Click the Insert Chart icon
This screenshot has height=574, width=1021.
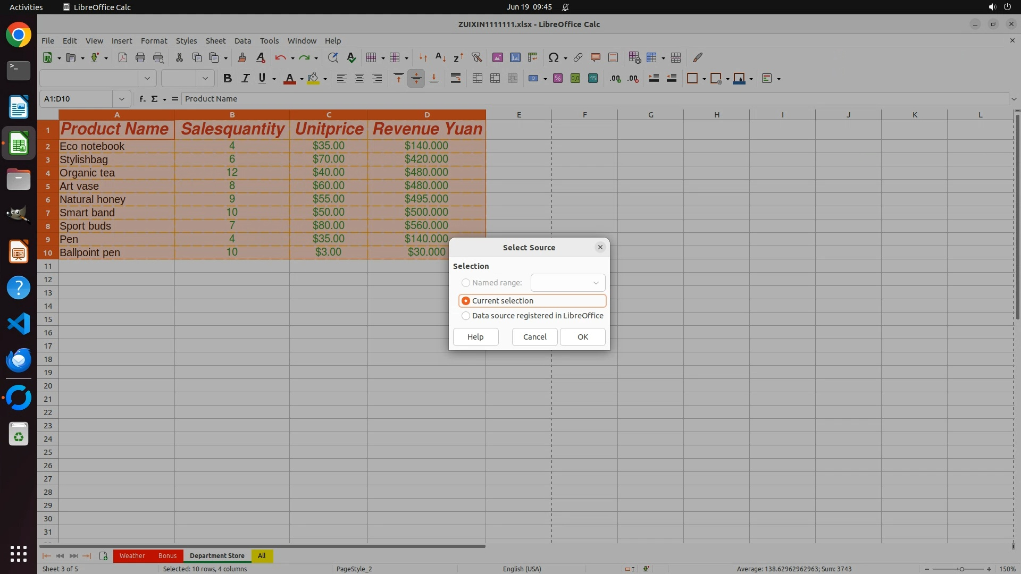[515, 57]
